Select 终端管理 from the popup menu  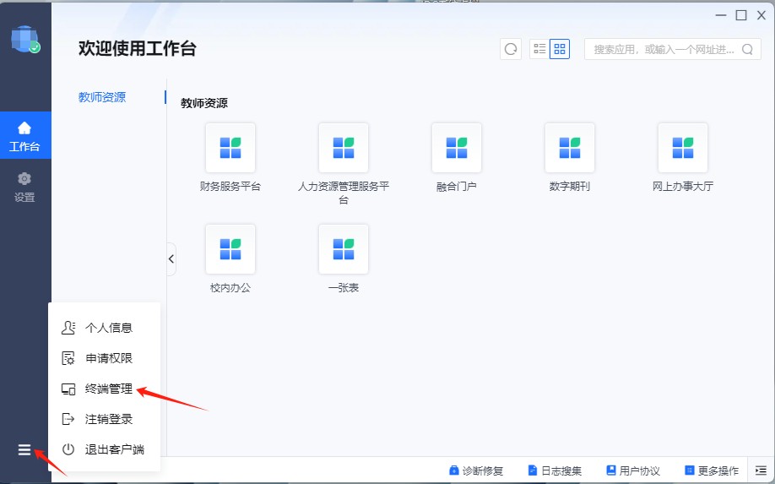(x=108, y=389)
